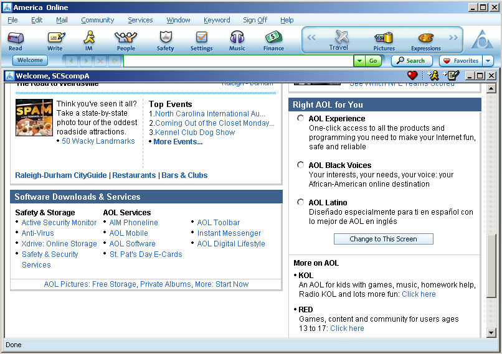Expand the address bar dropdown arrow
The image size is (502, 354).
(x=359, y=61)
